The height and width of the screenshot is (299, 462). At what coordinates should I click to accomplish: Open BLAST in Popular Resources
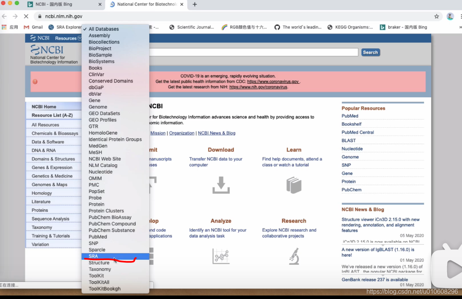pos(349,141)
